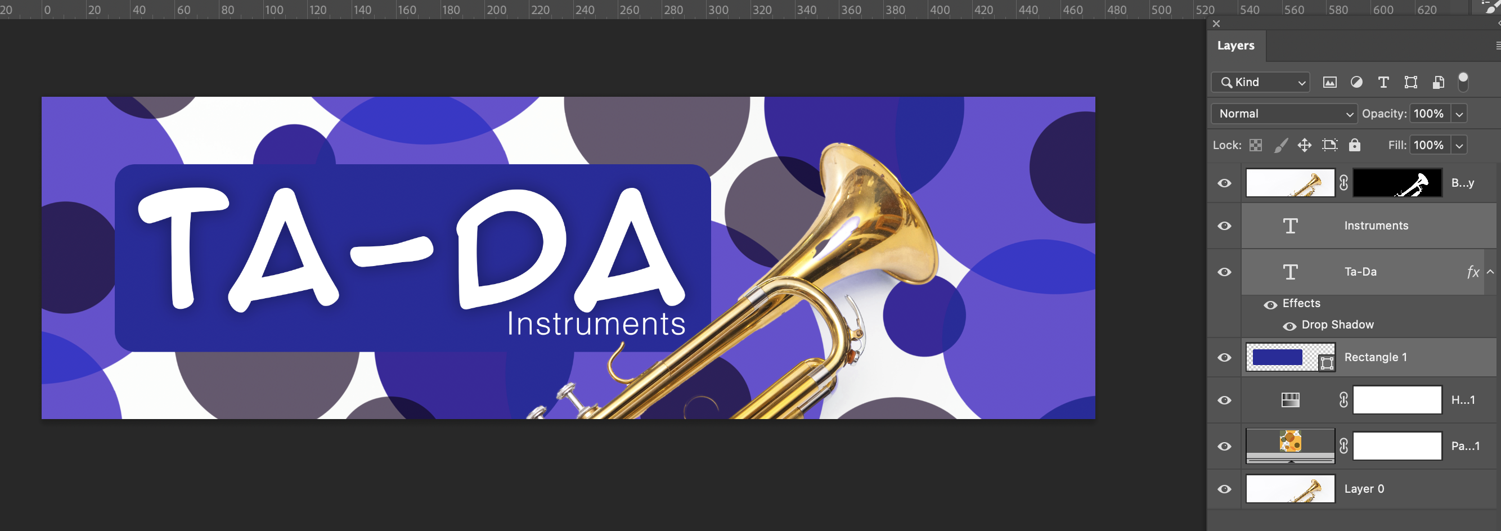1501x531 pixels.
Task: Click link icon on H...1 layer
Action: pyautogui.click(x=1343, y=400)
